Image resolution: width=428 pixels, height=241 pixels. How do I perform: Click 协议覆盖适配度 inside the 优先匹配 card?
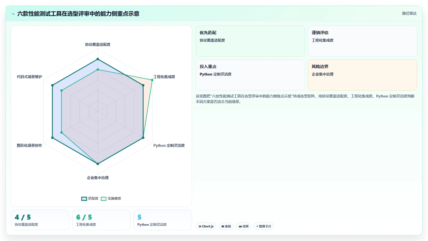point(212,40)
